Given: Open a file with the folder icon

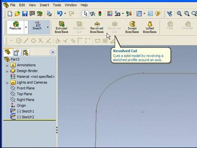Looking at the screenshot, I should 17,14.
